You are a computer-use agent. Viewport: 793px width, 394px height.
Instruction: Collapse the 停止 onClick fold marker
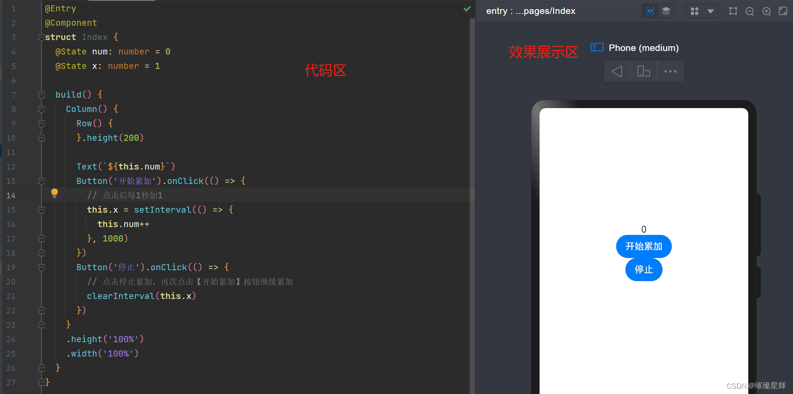click(x=41, y=267)
